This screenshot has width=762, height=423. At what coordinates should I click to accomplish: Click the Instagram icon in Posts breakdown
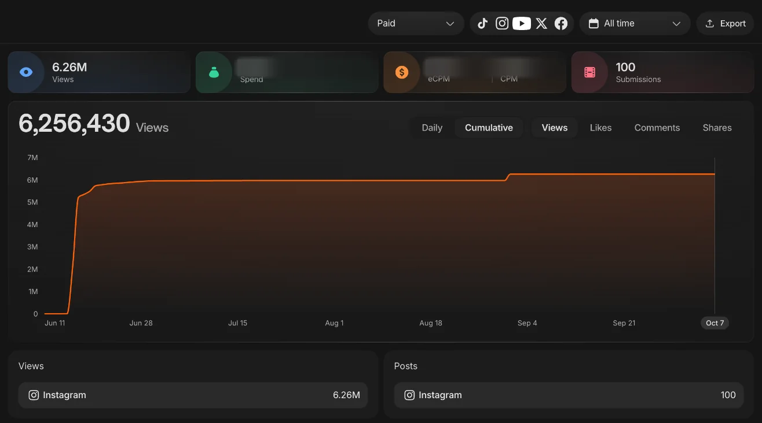pyautogui.click(x=410, y=395)
